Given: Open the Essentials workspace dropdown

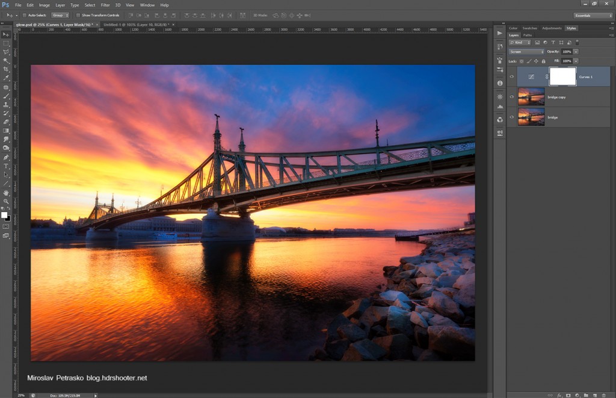Looking at the screenshot, I should pyautogui.click(x=593, y=16).
